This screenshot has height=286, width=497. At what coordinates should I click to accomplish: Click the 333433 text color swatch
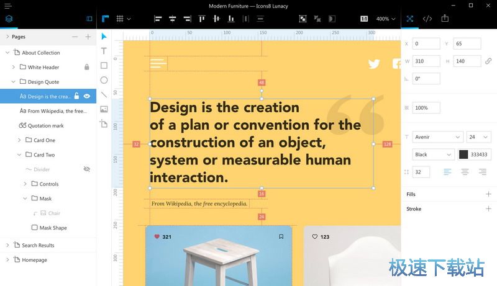tap(463, 154)
